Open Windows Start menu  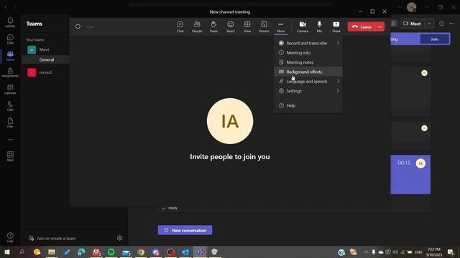coord(6,252)
